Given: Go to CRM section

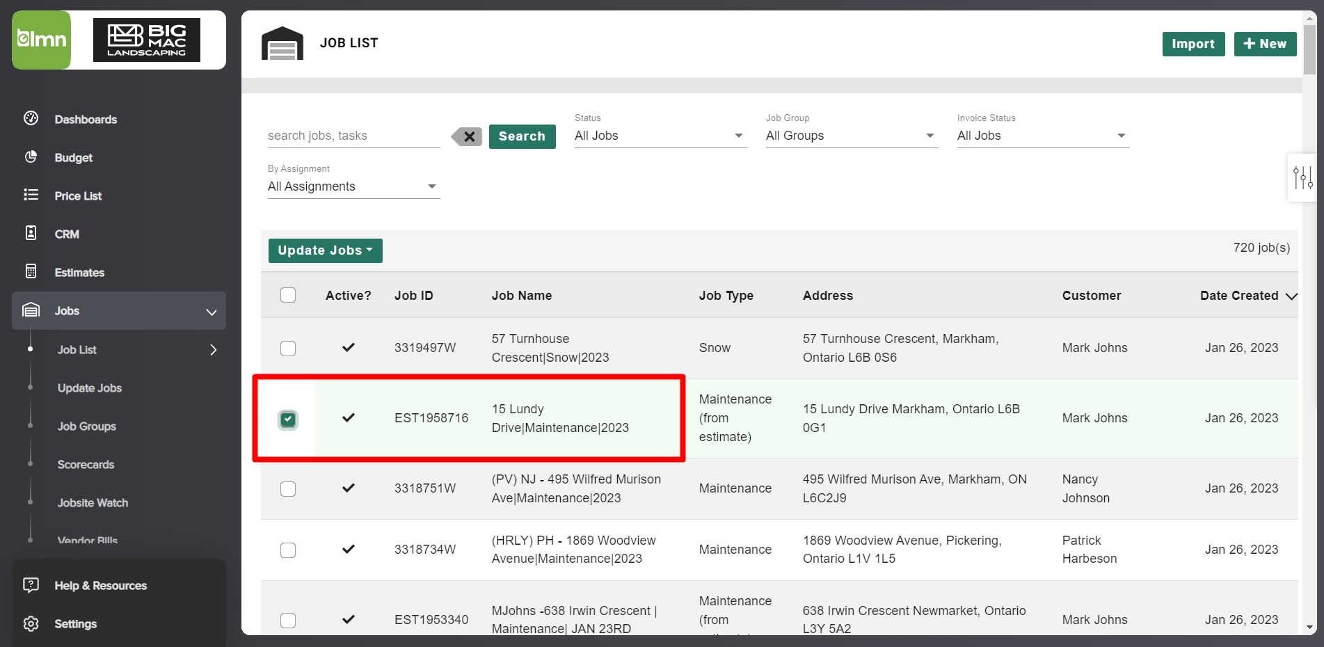Looking at the screenshot, I should pos(67,234).
